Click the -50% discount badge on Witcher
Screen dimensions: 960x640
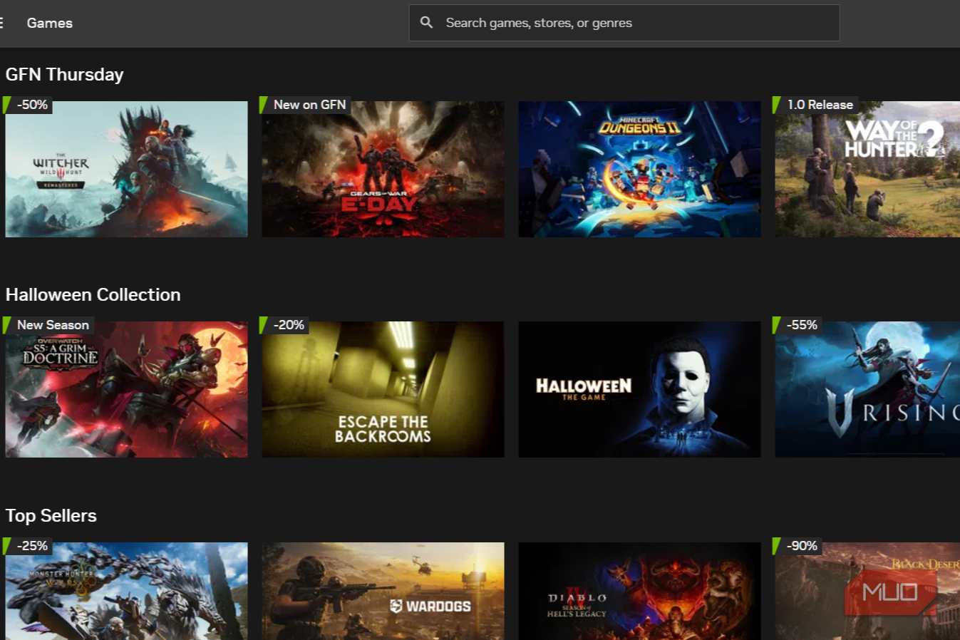click(27, 105)
